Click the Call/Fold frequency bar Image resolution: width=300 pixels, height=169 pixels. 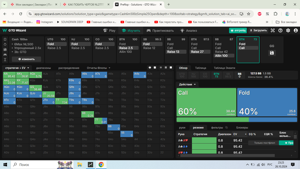[237, 120]
